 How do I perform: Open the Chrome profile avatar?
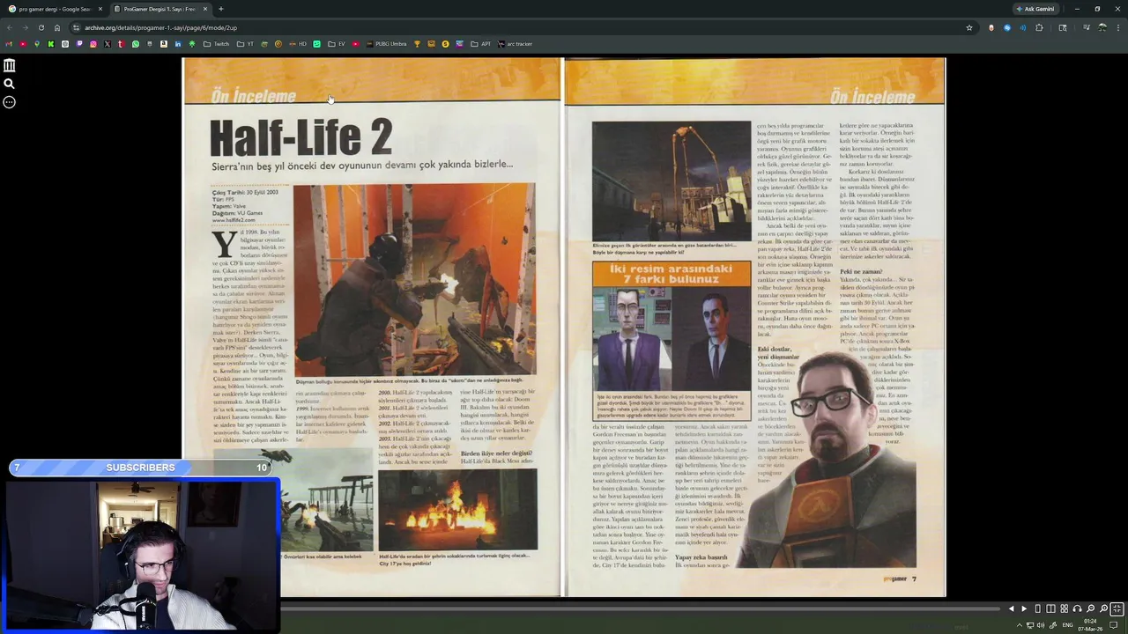tap(1102, 27)
